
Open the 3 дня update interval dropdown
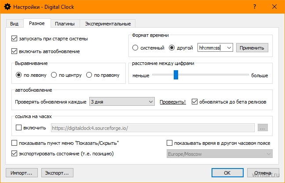click(x=122, y=101)
